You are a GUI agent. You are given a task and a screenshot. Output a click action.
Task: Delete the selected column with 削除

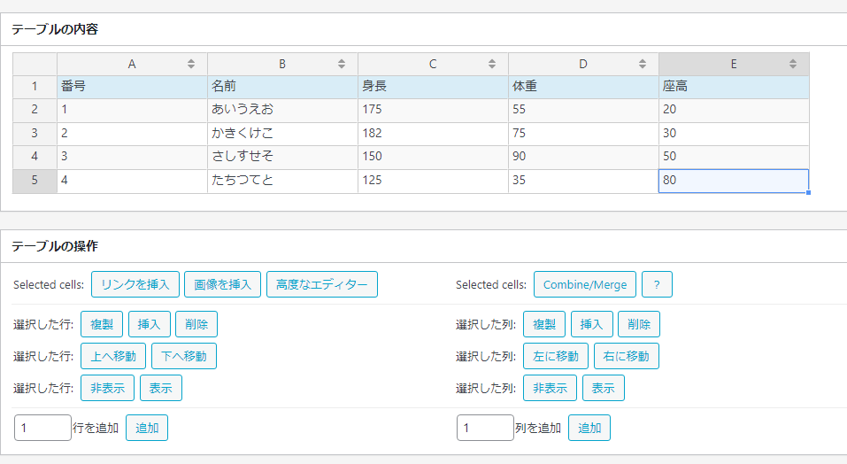(638, 324)
